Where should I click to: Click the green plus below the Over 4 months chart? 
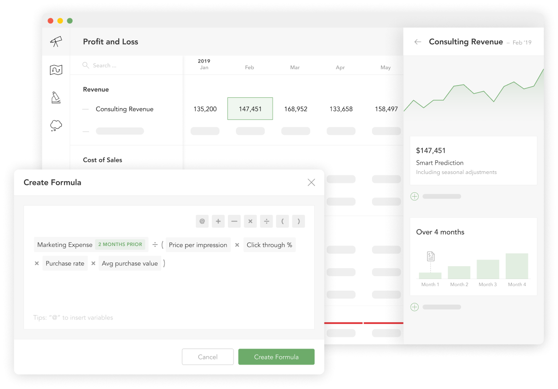coord(415,307)
